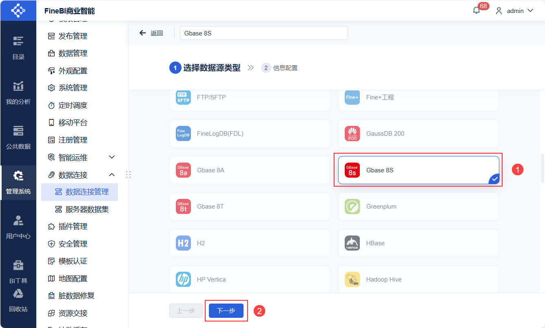The image size is (545, 328).
Task: Click the 下一步 button
Action: point(226,310)
